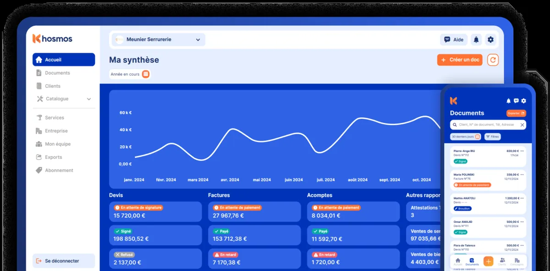This screenshot has width=550, height=271.
Task: Click the Aide help button
Action: click(x=454, y=40)
